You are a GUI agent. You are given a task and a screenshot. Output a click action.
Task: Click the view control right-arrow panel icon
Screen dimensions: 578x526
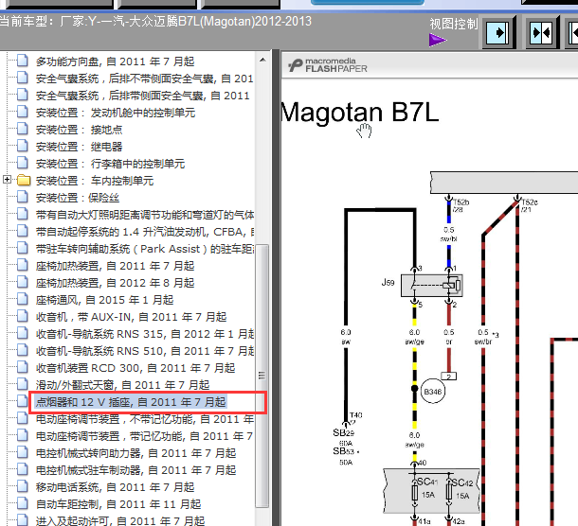pyautogui.click(x=498, y=33)
